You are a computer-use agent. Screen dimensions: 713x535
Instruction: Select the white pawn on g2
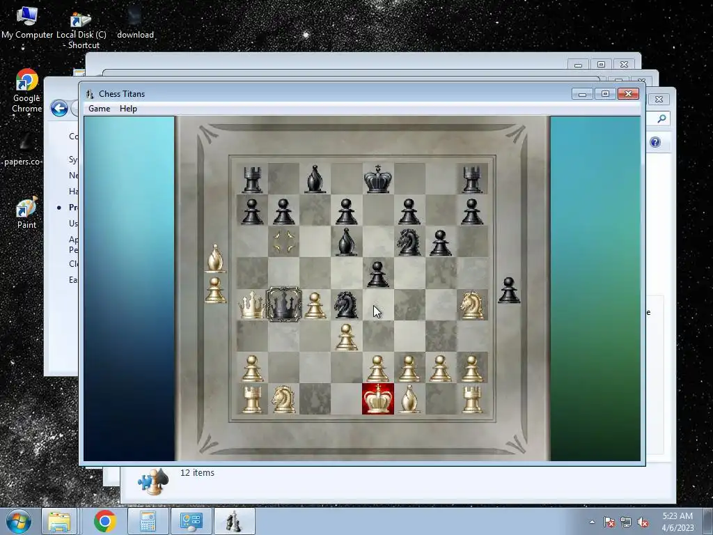pos(441,368)
